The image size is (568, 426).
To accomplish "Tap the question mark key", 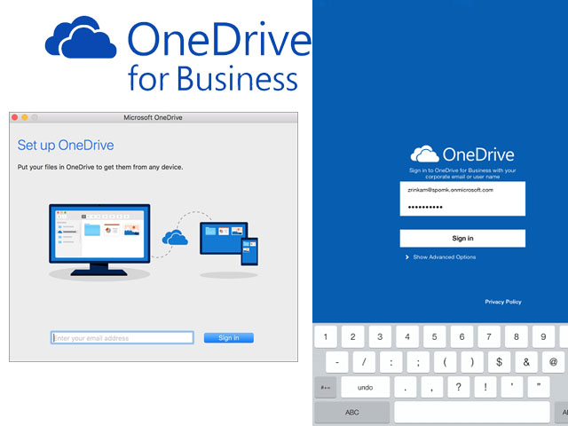I will [x=459, y=387].
